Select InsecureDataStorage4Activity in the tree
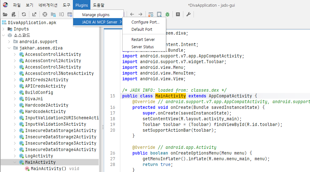The width and height of the screenshot is (310, 172). pos(61,149)
